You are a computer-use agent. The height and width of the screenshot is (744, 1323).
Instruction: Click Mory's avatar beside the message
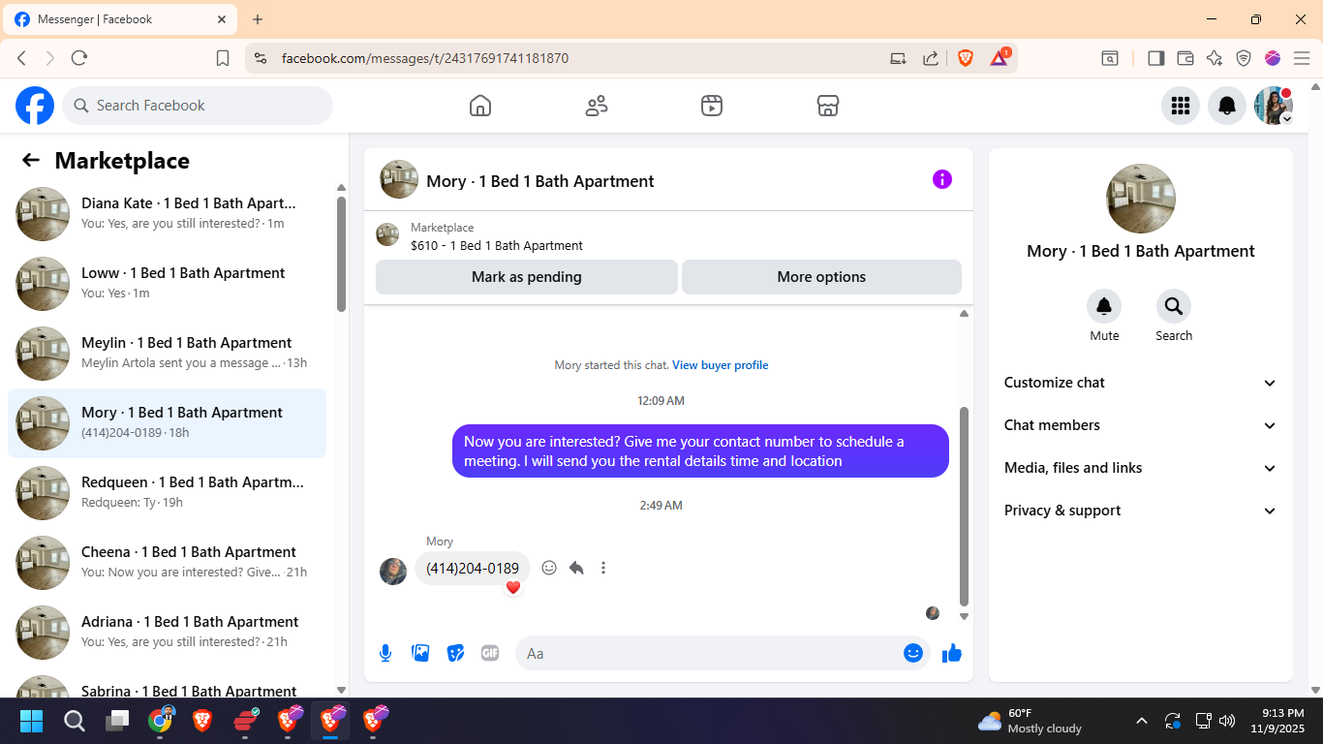tap(393, 572)
